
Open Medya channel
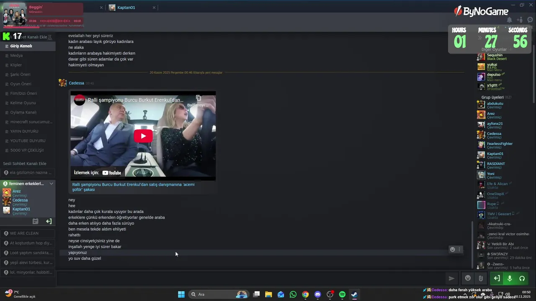(28, 56)
